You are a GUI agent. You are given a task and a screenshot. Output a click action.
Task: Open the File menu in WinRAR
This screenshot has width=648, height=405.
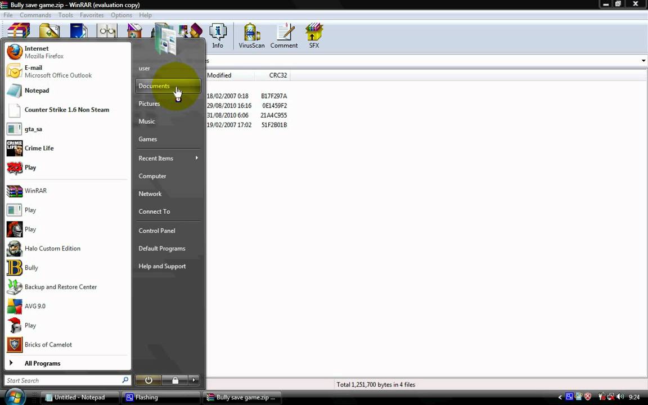pyautogui.click(x=8, y=15)
